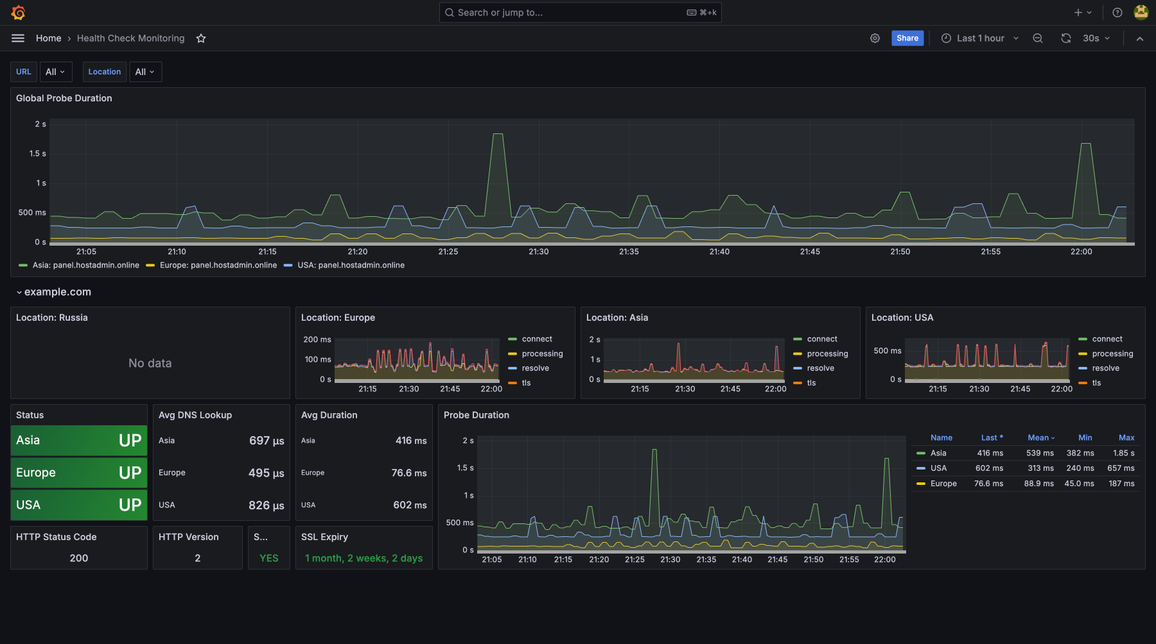Refresh the dashboard
The image size is (1156, 644).
click(x=1066, y=38)
